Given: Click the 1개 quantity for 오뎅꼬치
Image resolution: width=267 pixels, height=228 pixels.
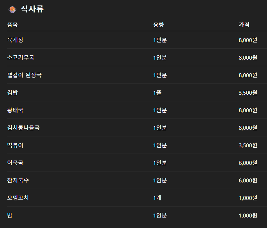Looking at the screenshot, I should 157,198.
